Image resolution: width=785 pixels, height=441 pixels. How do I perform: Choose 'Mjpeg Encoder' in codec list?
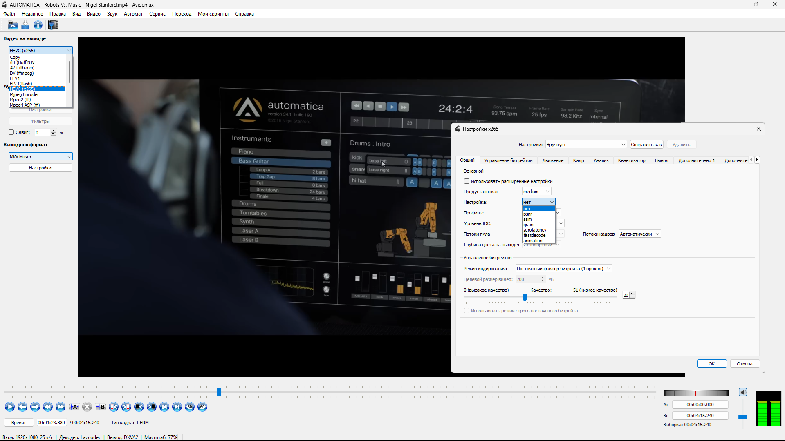coord(37,94)
